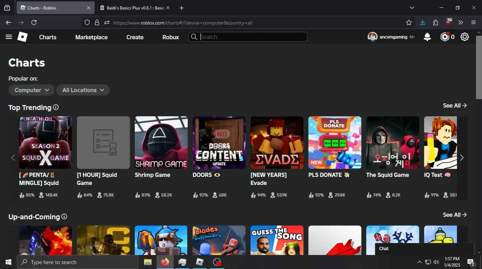The width and height of the screenshot is (482, 269).
Task: Open File Explorer from taskbar
Action: click(147, 262)
